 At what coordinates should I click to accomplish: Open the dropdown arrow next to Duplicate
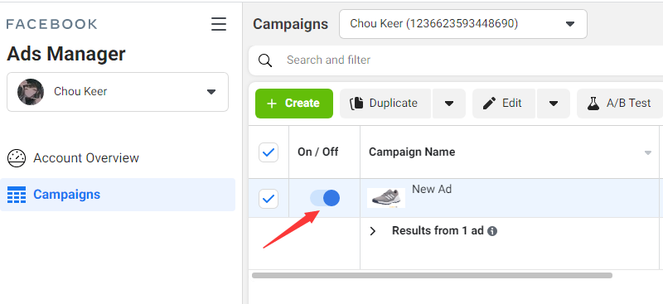tap(449, 104)
